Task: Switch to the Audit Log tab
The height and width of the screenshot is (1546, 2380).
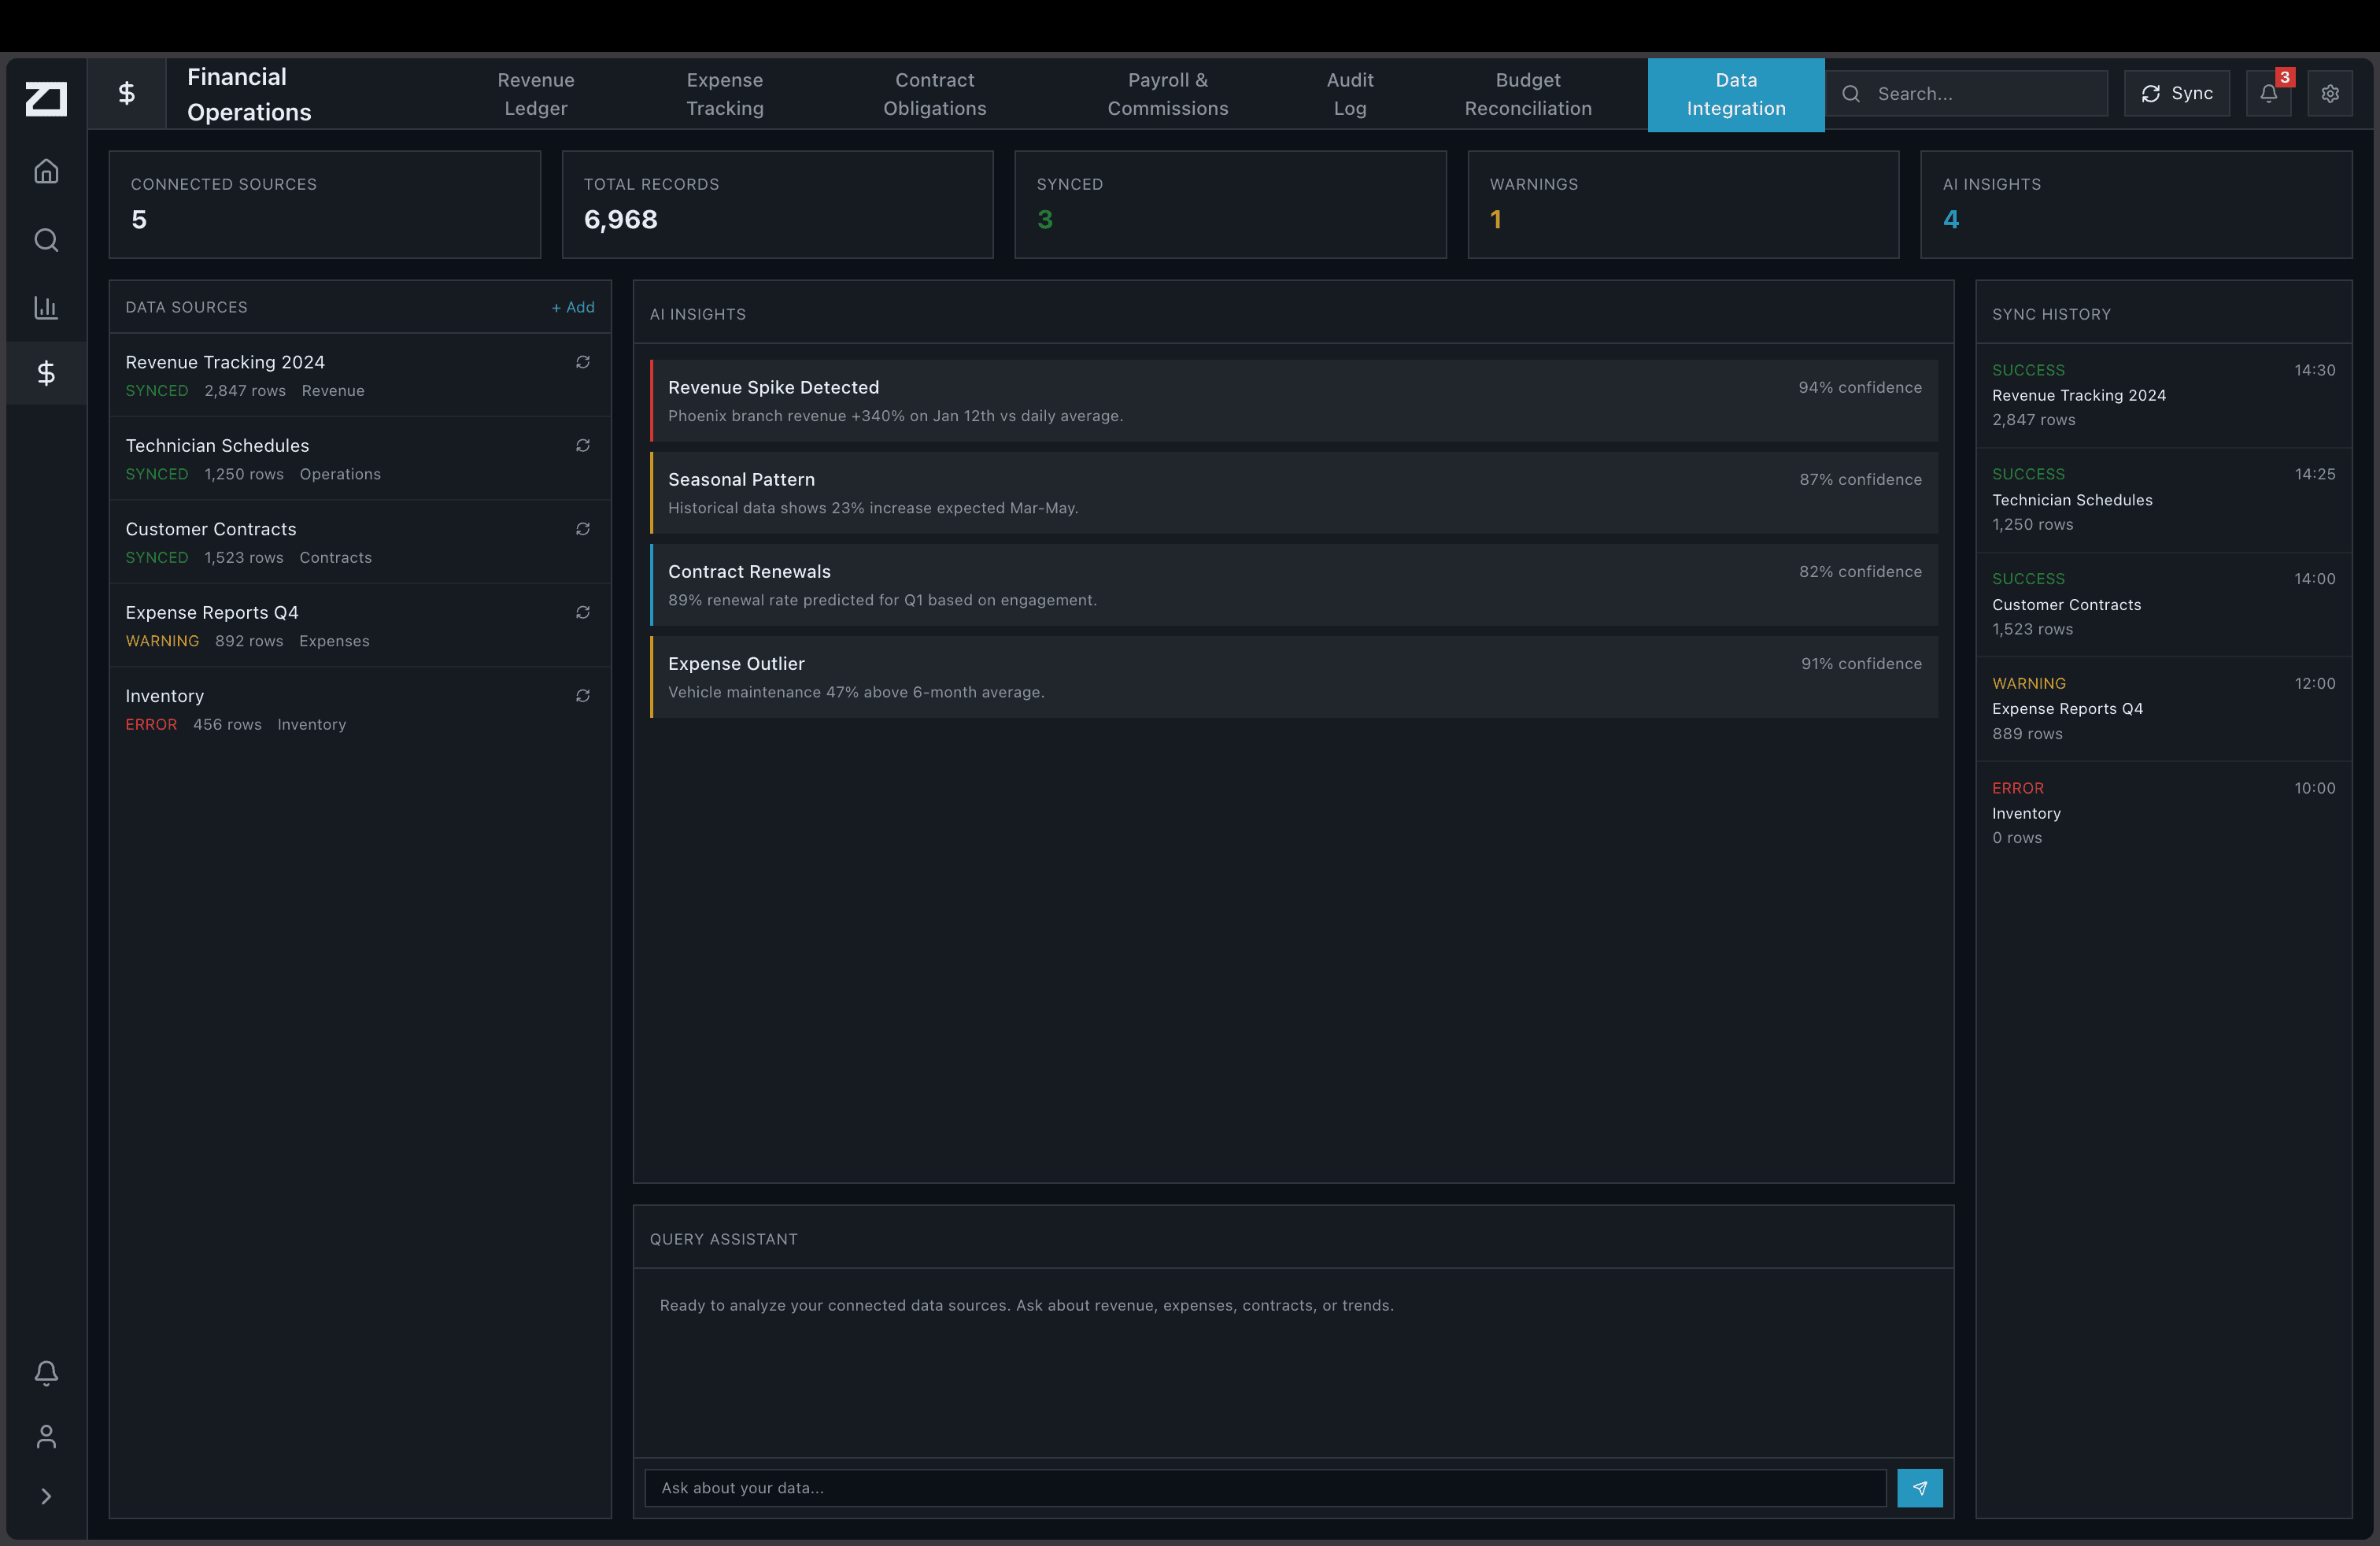Action: [x=1349, y=94]
